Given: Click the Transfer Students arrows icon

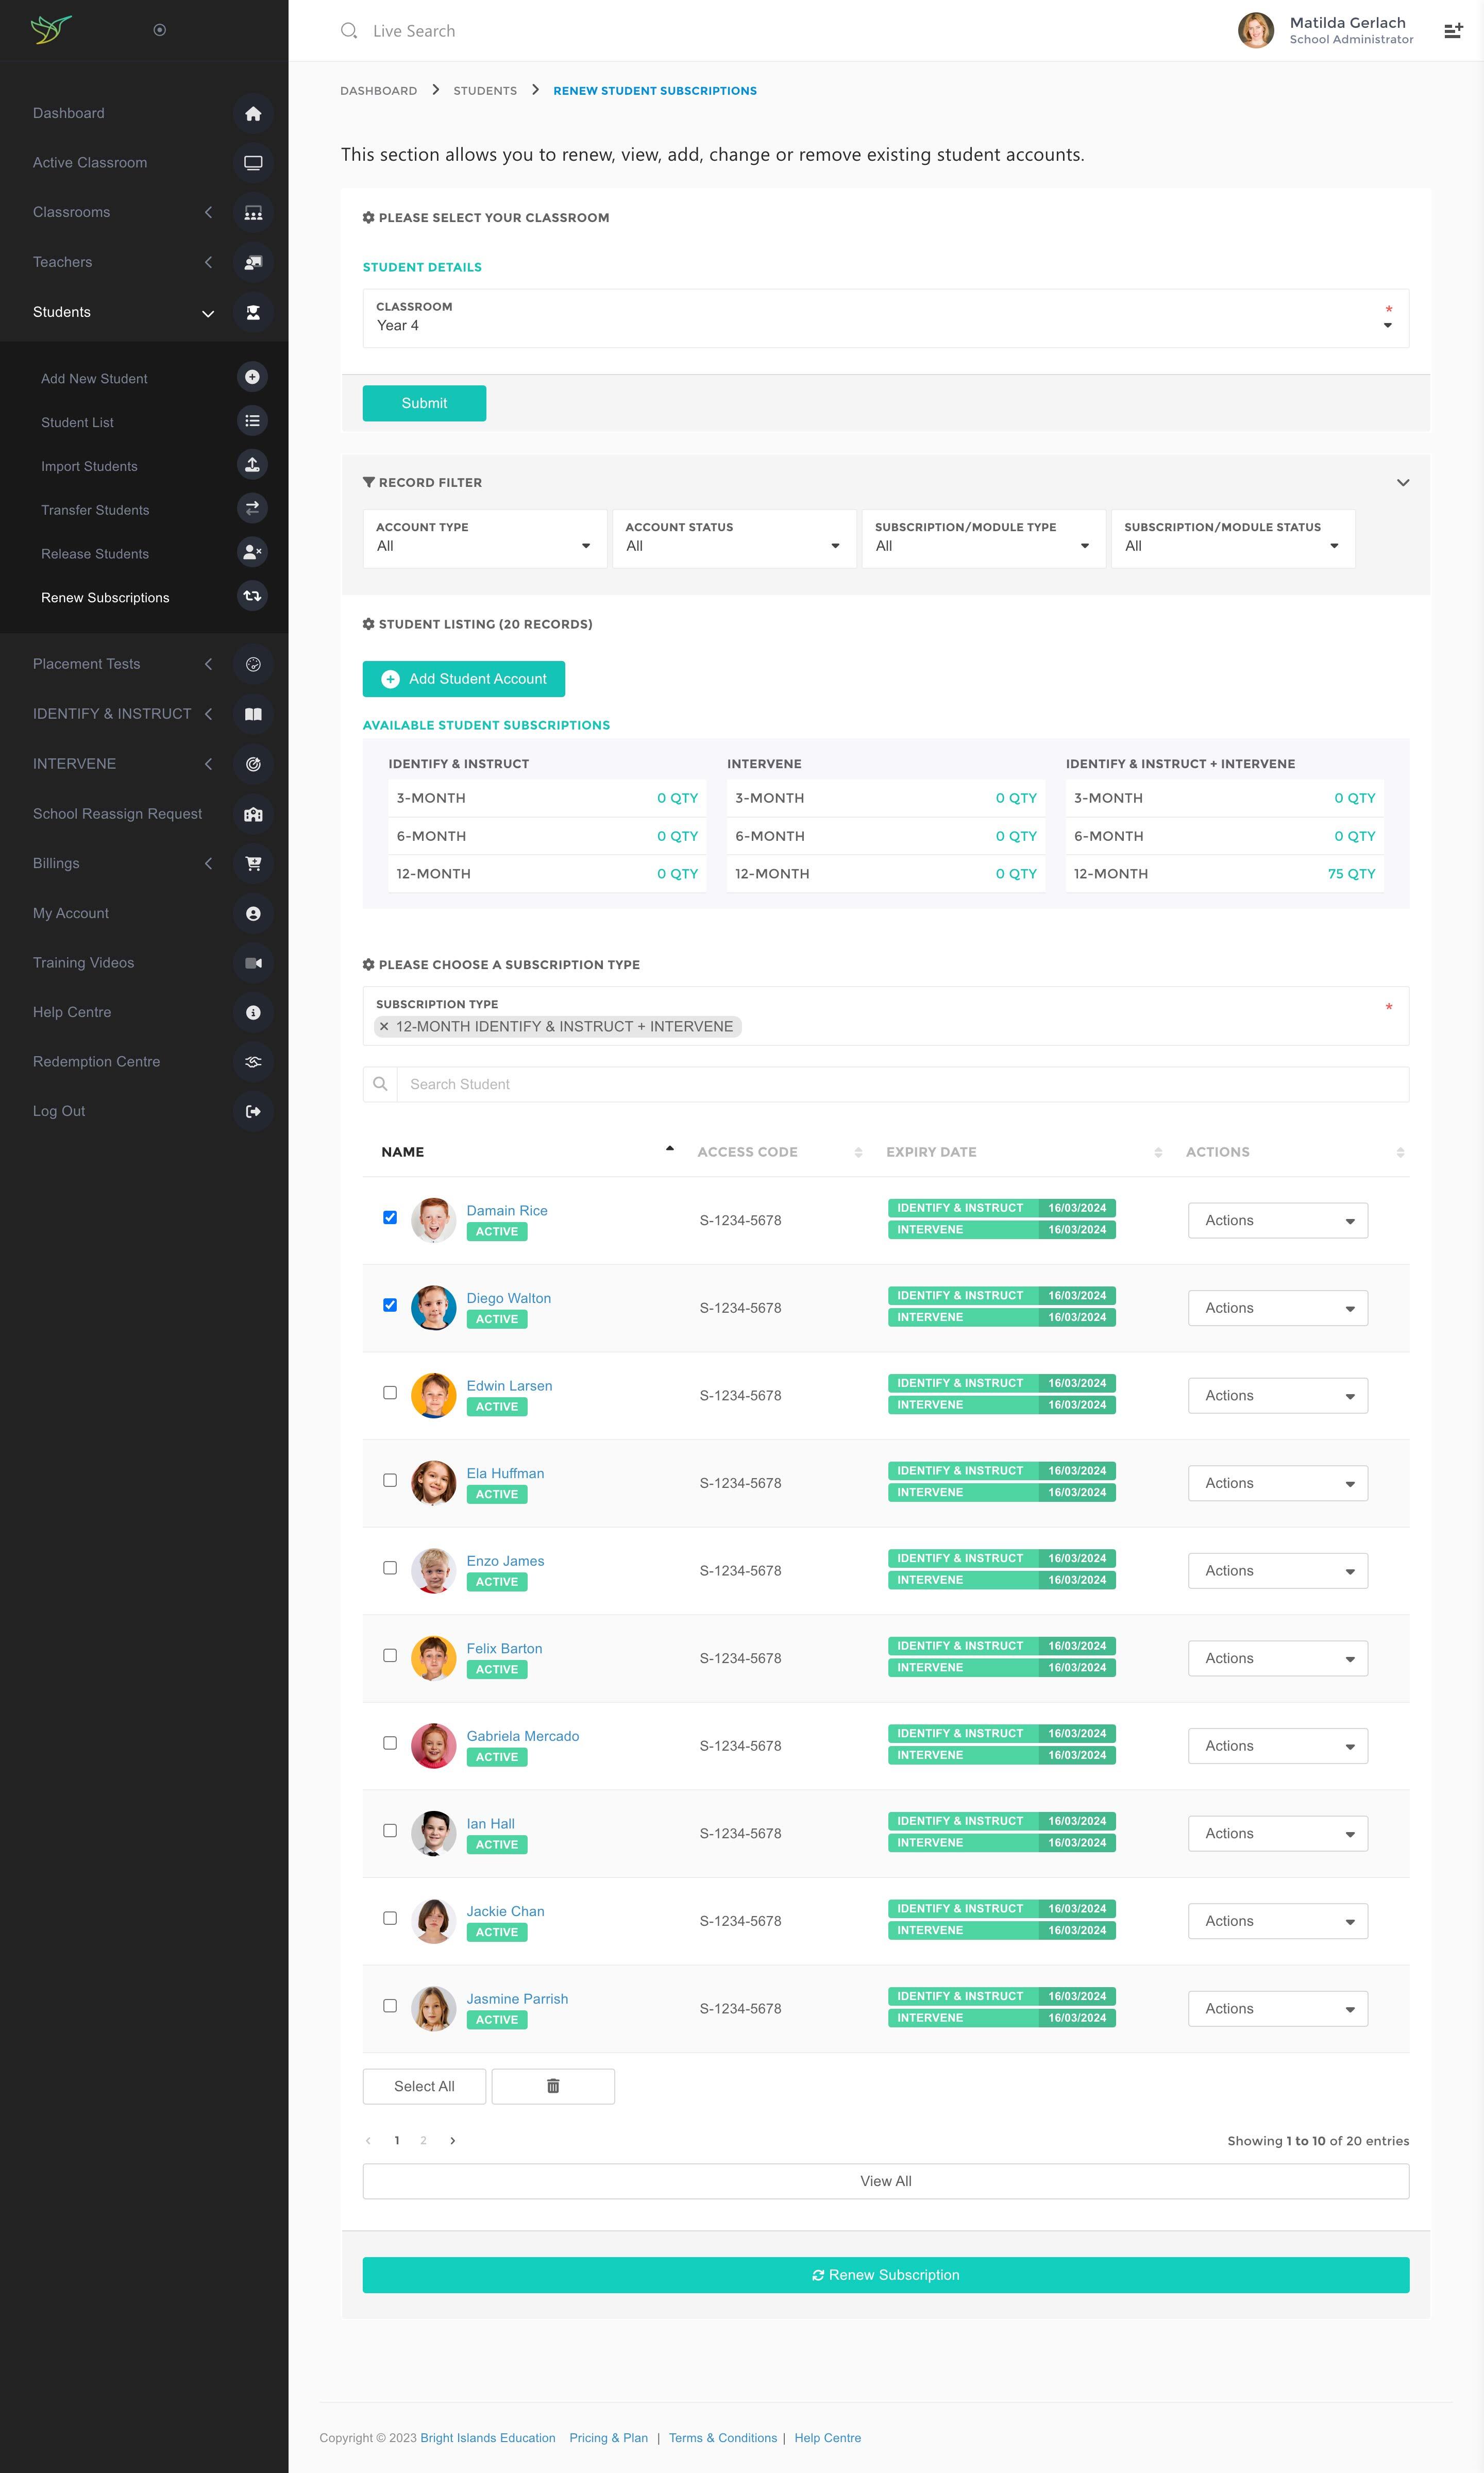Looking at the screenshot, I should (x=252, y=509).
